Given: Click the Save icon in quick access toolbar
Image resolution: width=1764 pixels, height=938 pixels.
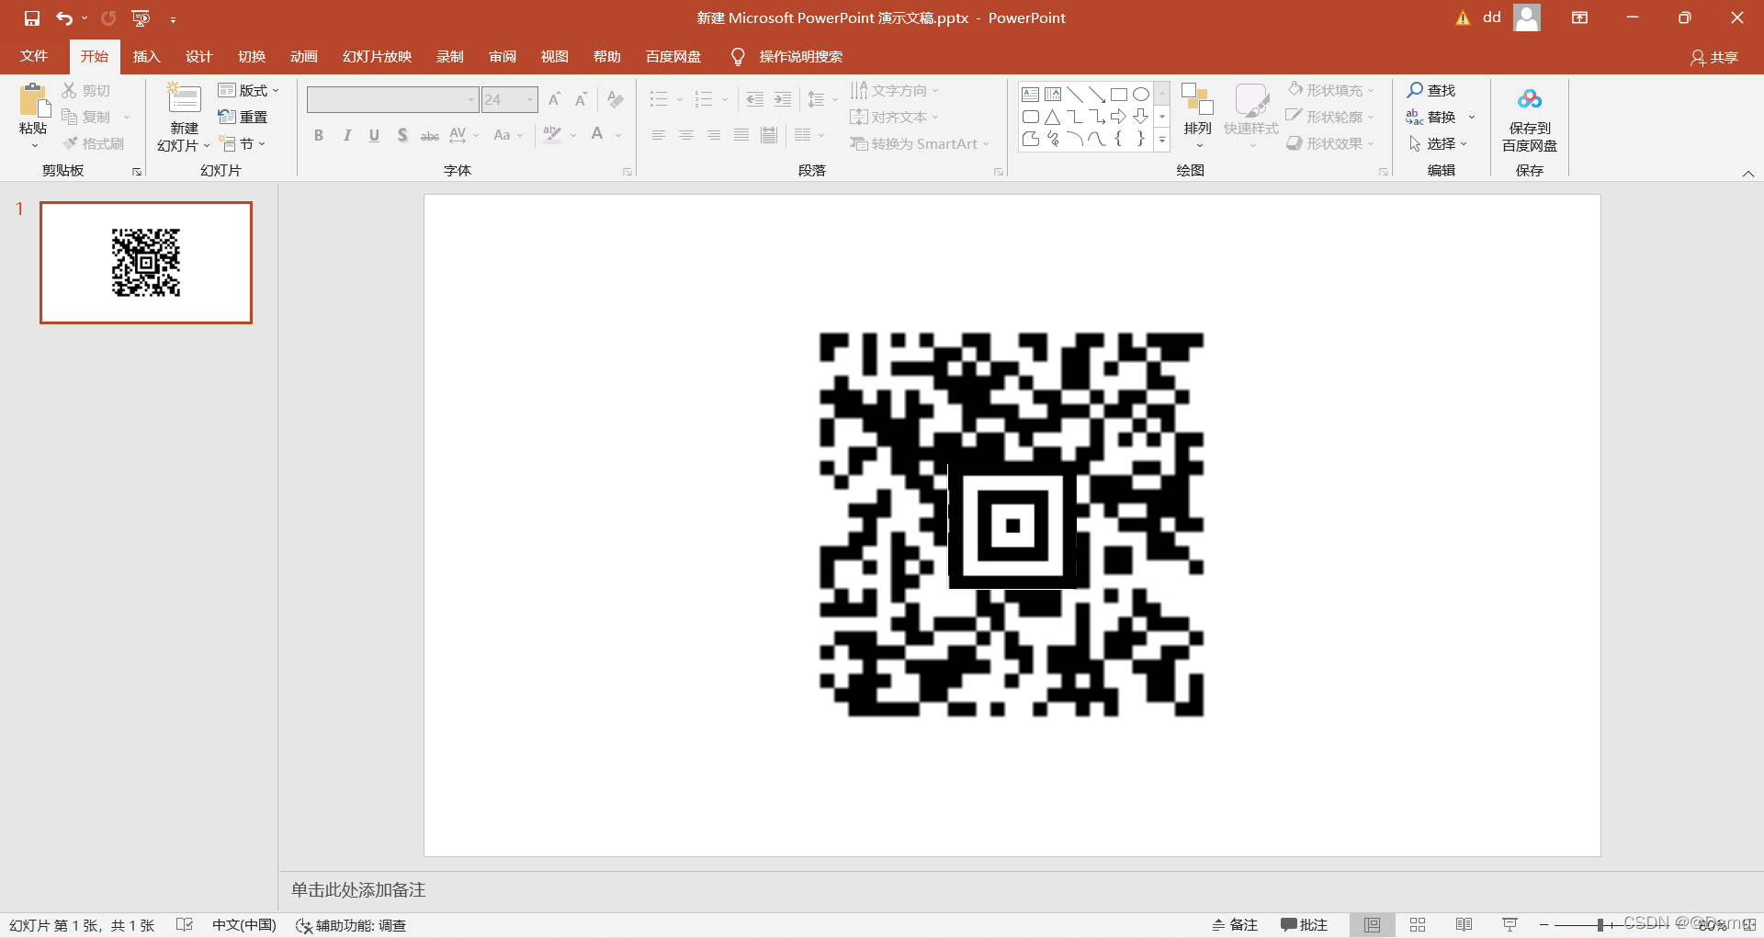Looking at the screenshot, I should (32, 17).
